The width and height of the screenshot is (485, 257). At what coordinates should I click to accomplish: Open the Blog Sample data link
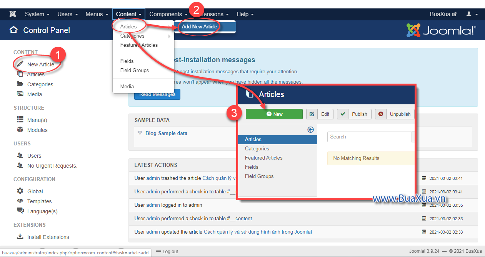(x=166, y=133)
